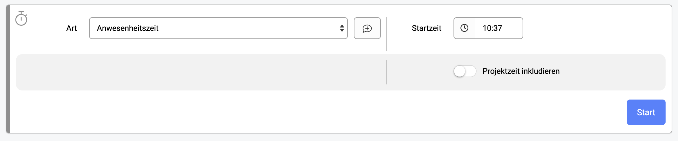
Task: Click the Art label
Action: [71, 28]
